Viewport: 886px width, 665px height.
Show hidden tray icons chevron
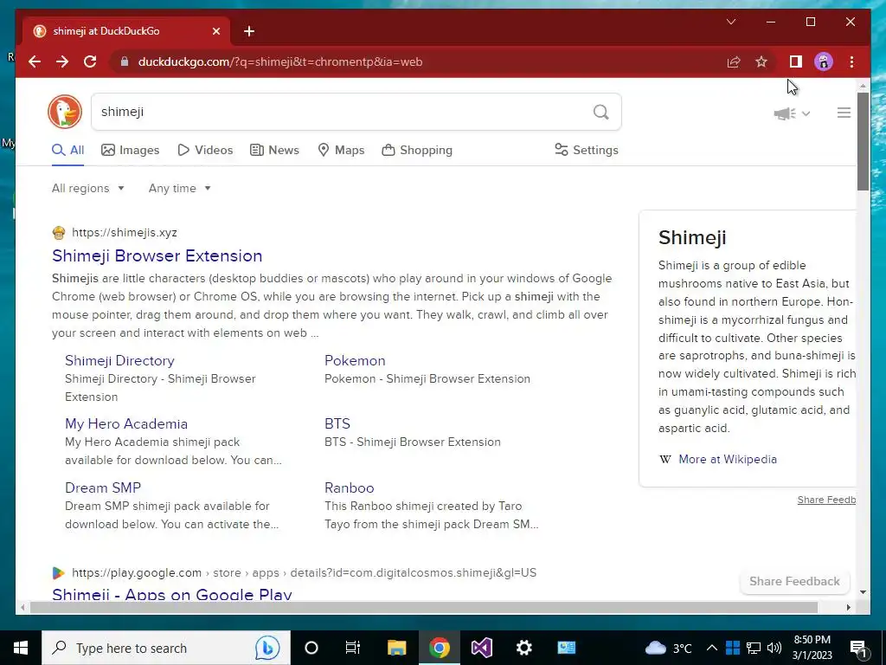pyautogui.click(x=712, y=648)
